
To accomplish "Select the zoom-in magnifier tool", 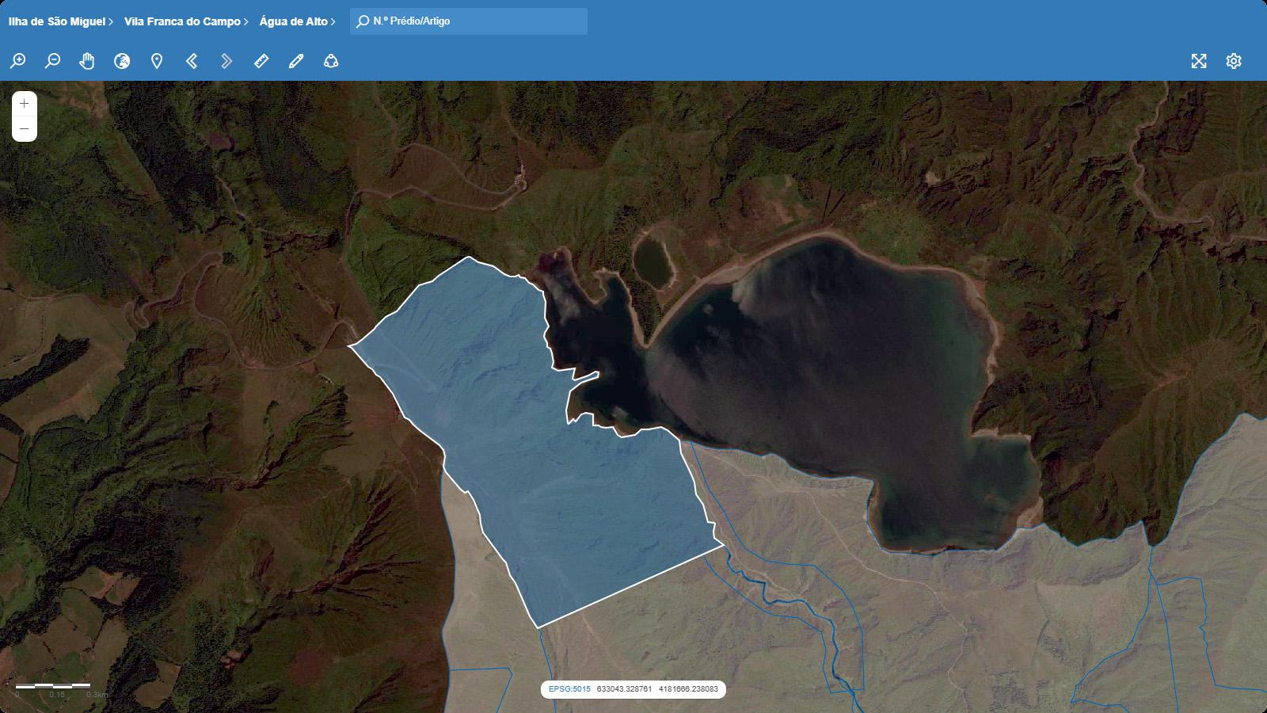I will click(17, 61).
